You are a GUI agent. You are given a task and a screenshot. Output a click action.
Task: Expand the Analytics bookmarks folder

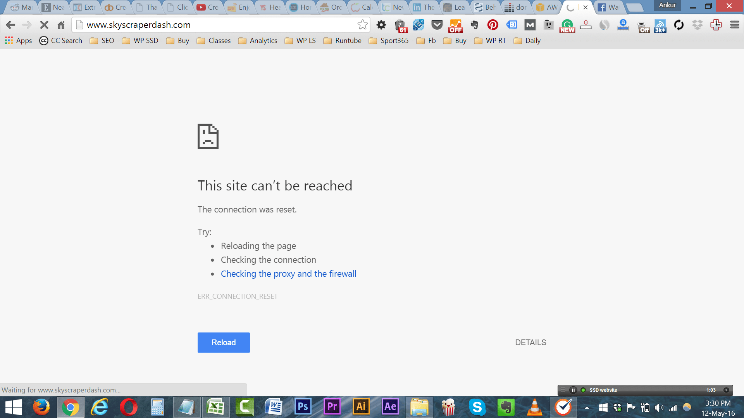(x=258, y=41)
